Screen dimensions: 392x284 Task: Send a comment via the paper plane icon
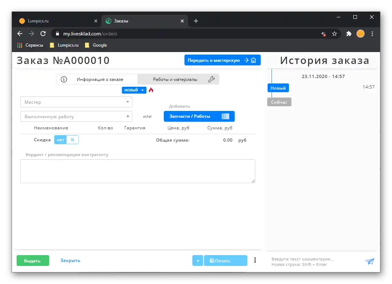click(370, 261)
